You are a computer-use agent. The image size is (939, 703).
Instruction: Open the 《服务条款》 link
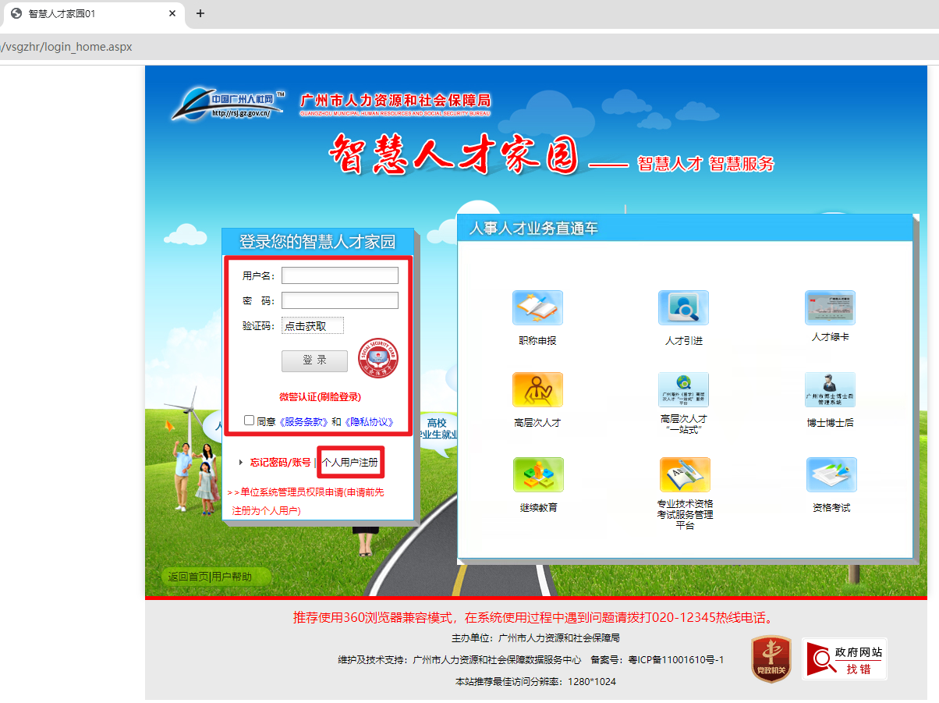[x=303, y=421]
